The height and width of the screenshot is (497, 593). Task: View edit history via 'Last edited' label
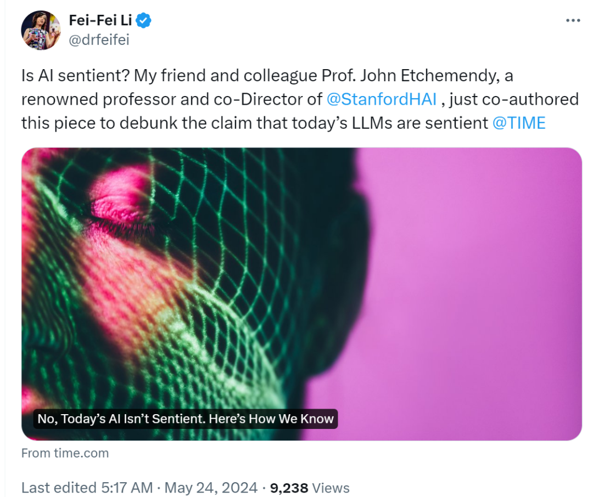coord(59,488)
